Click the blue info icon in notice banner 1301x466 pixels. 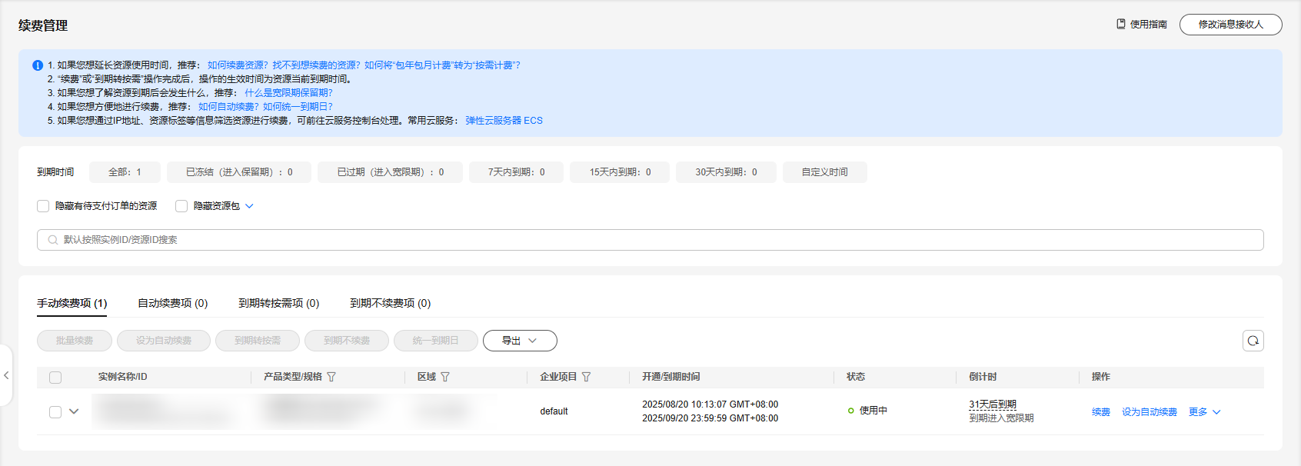[38, 65]
